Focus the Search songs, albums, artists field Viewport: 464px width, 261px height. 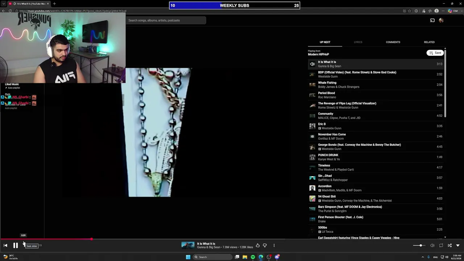(166, 20)
